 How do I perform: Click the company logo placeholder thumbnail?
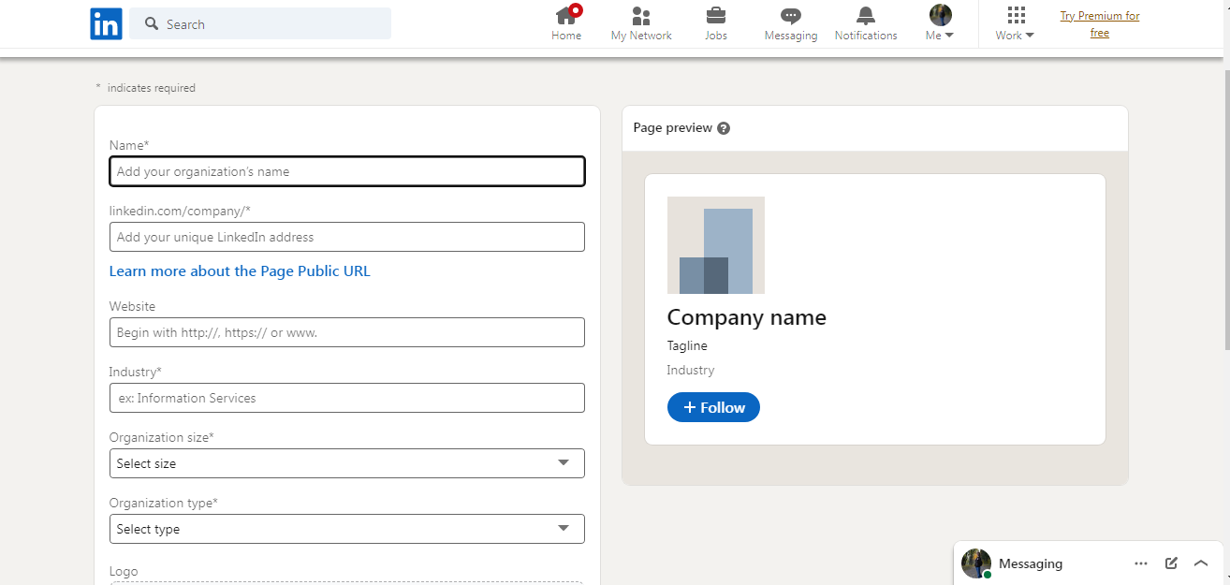715,245
